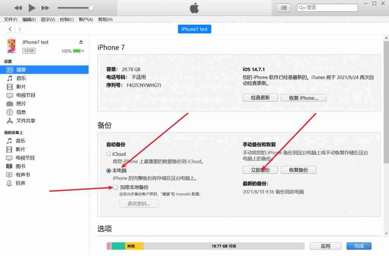This screenshot has width=389, height=256.
Task: Click the 更改密码... button
Action: [x=139, y=204]
